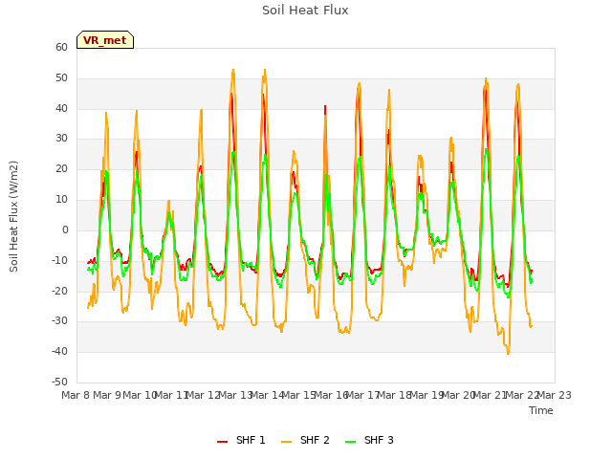Toggle SHF 1 series in the legend
This screenshot has width=612, height=459.
tap(241, 440)
